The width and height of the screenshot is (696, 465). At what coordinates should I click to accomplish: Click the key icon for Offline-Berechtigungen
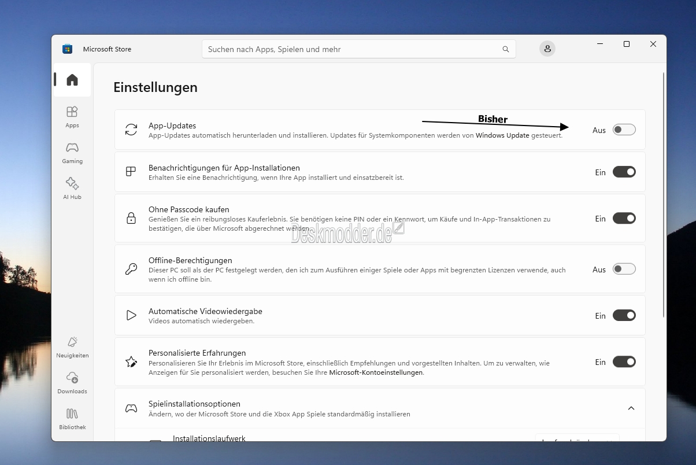pyautogui.click(x=131, y=269)
